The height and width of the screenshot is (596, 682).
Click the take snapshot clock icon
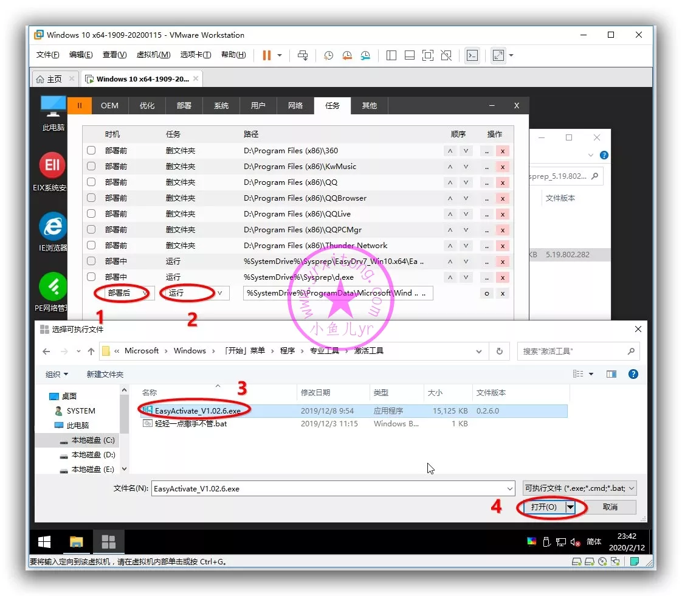pos(328,55)
